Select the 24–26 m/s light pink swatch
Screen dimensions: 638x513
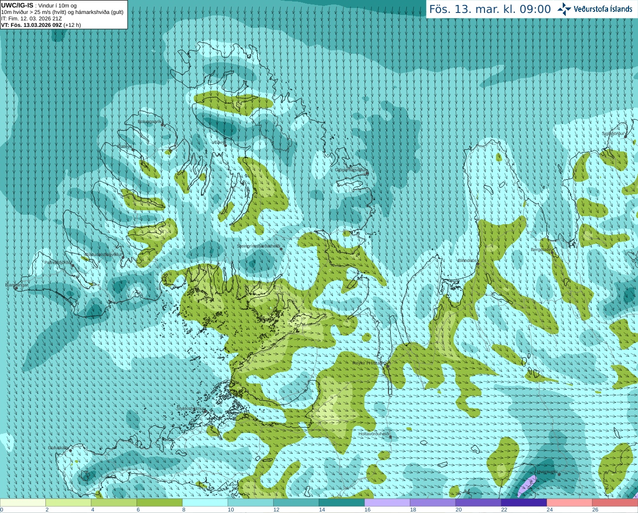coord(570,503)
